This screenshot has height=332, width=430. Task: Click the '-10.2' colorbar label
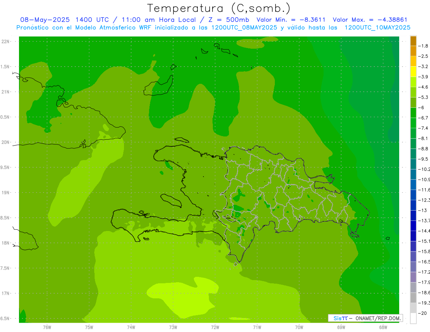pos(424,169)
